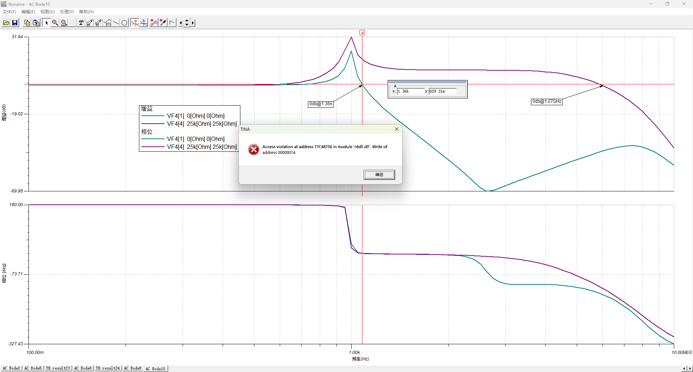The height and width of the screenshot is (372, 693).
Task: Click the Copy icon in toolbar
Action: 27,23
